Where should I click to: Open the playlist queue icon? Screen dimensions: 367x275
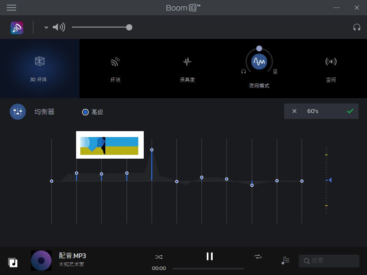(285, 261)
